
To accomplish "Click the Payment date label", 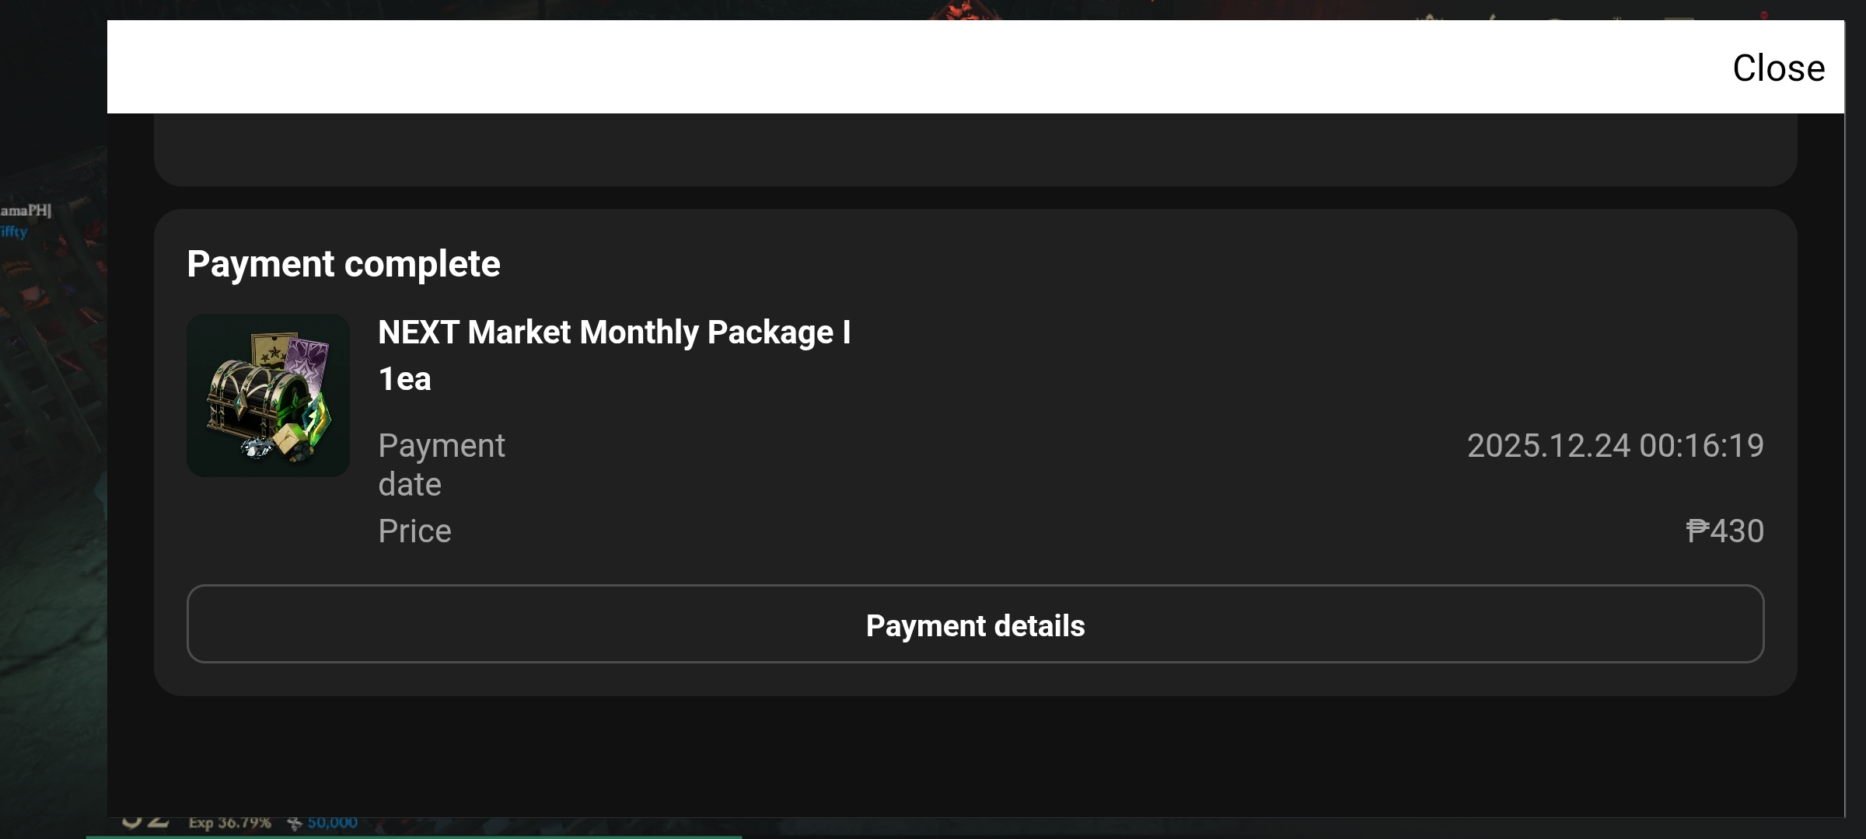I will (442, 465).
